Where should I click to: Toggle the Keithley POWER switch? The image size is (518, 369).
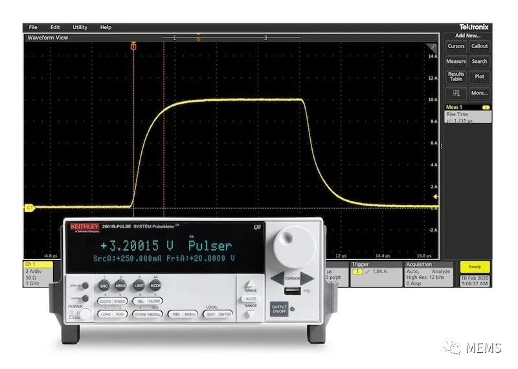coord(85,313)
